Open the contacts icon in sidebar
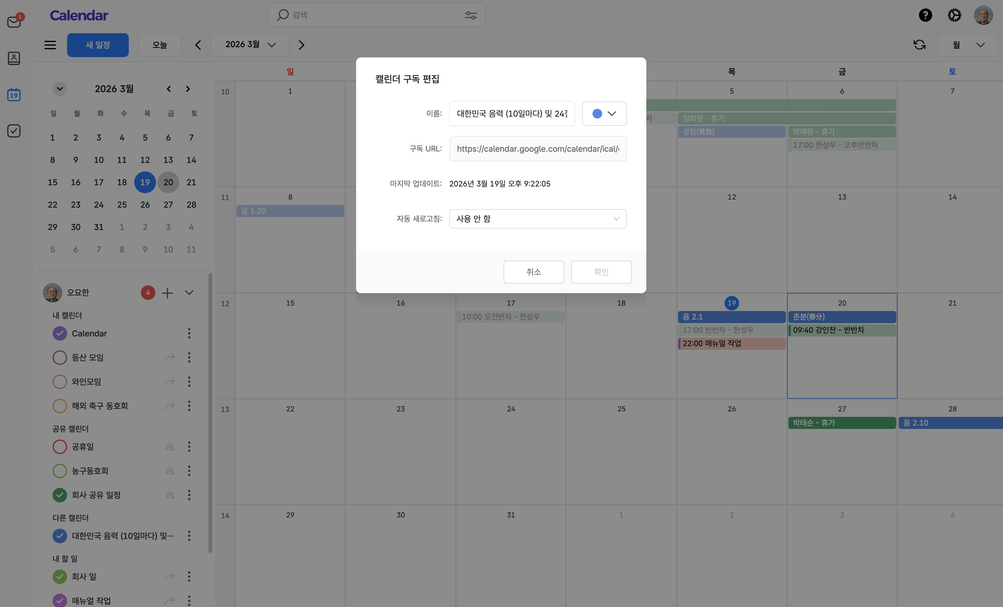Viewport: 1003px width, 607px height. click(x=14, y=58)
